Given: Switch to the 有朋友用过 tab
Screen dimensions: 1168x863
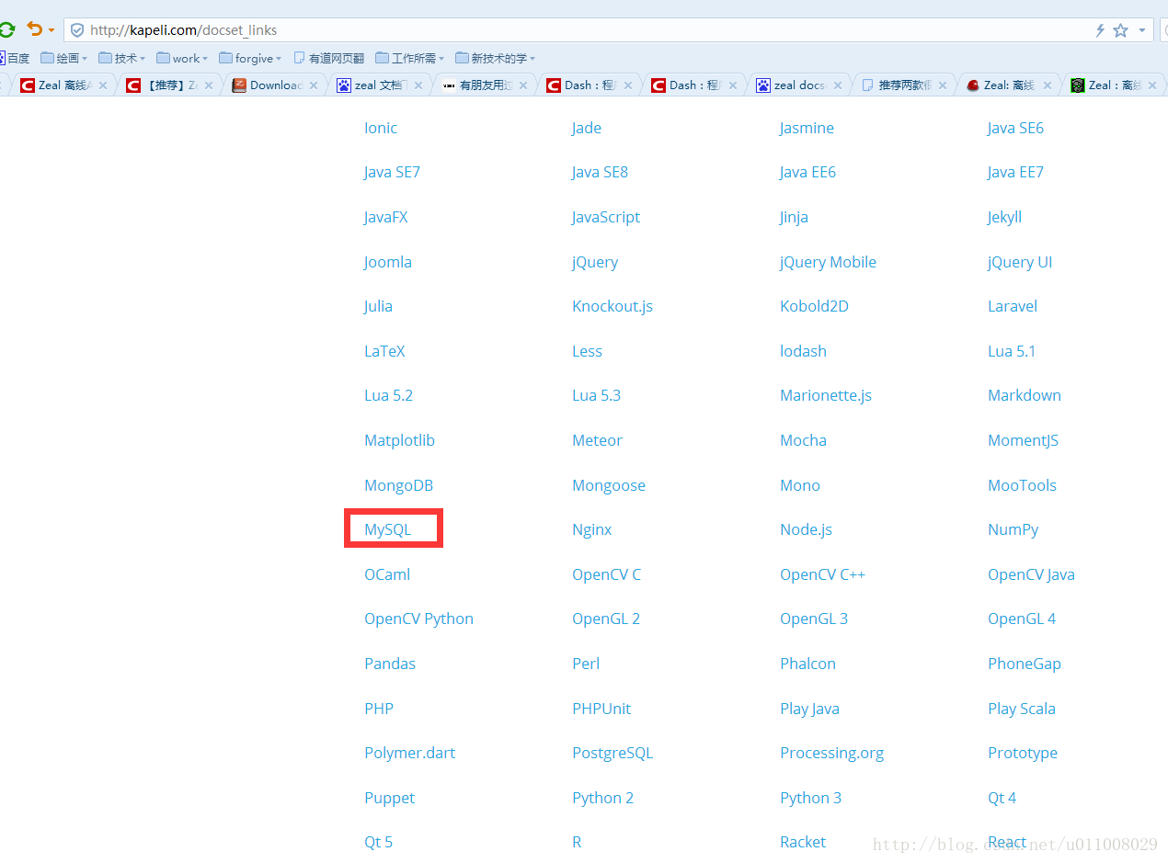Looking at the screenshot, I should click(x=486, y=85).
